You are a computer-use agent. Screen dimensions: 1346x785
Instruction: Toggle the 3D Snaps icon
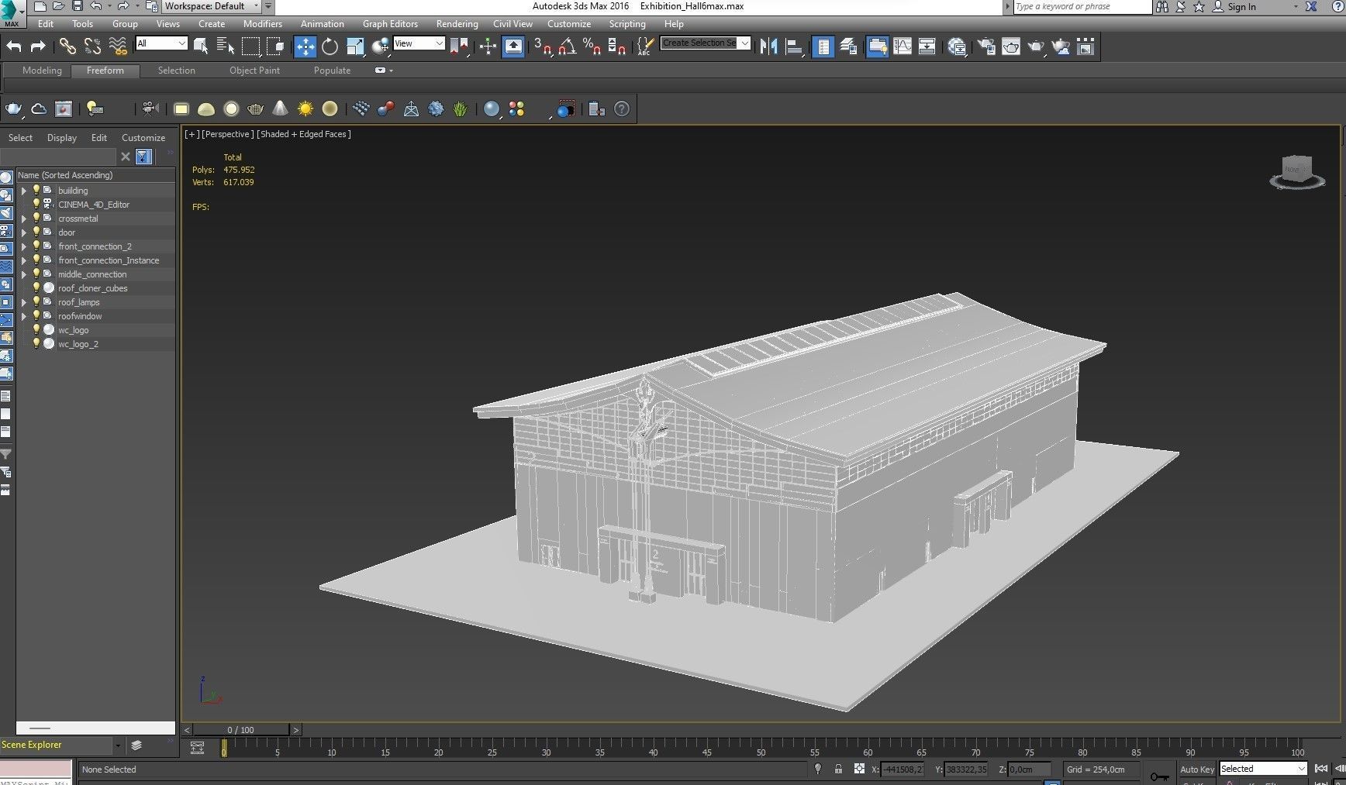pyautogui.click(x=543, y=46)
